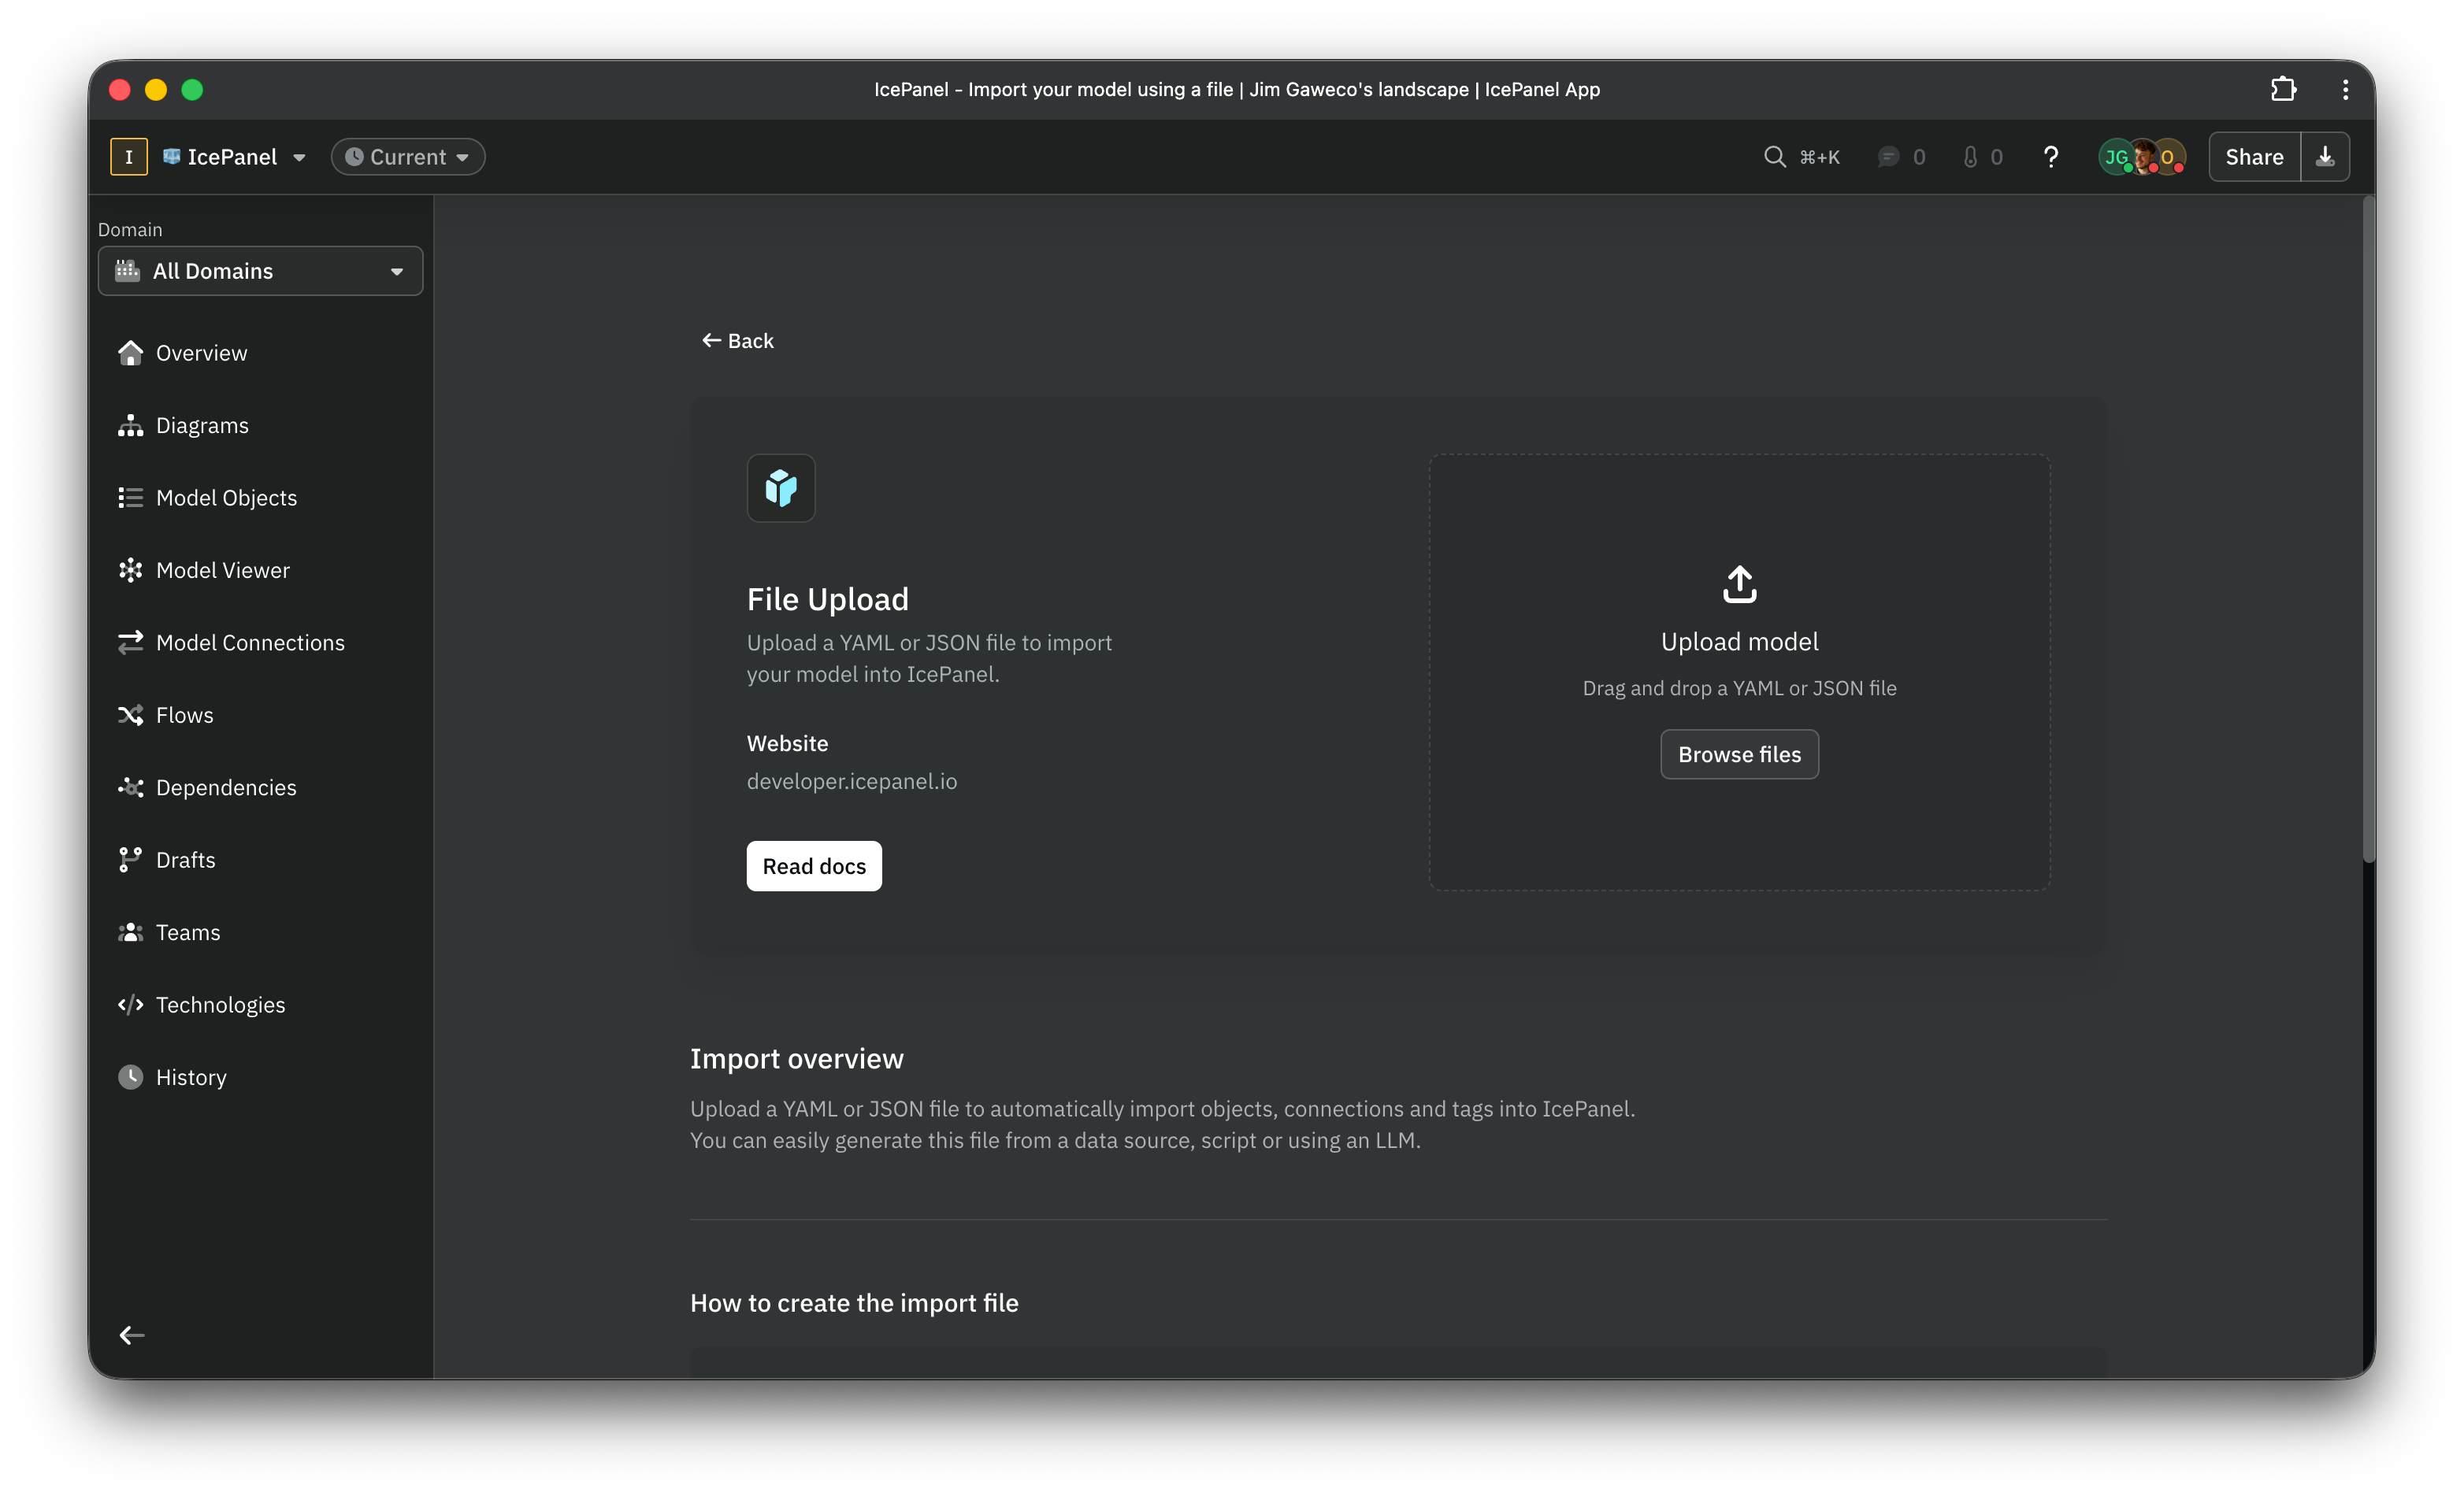Viewport: 2464px width, 1496px height.
Task: View the landscape History
Action: click(191, 1076)
